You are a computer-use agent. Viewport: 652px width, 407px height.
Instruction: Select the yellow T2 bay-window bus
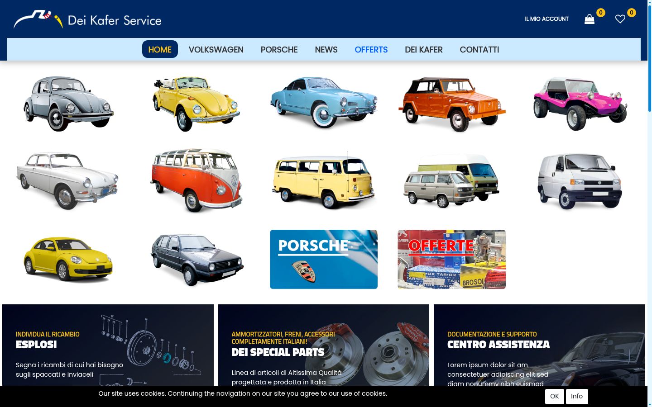(324, 181)
